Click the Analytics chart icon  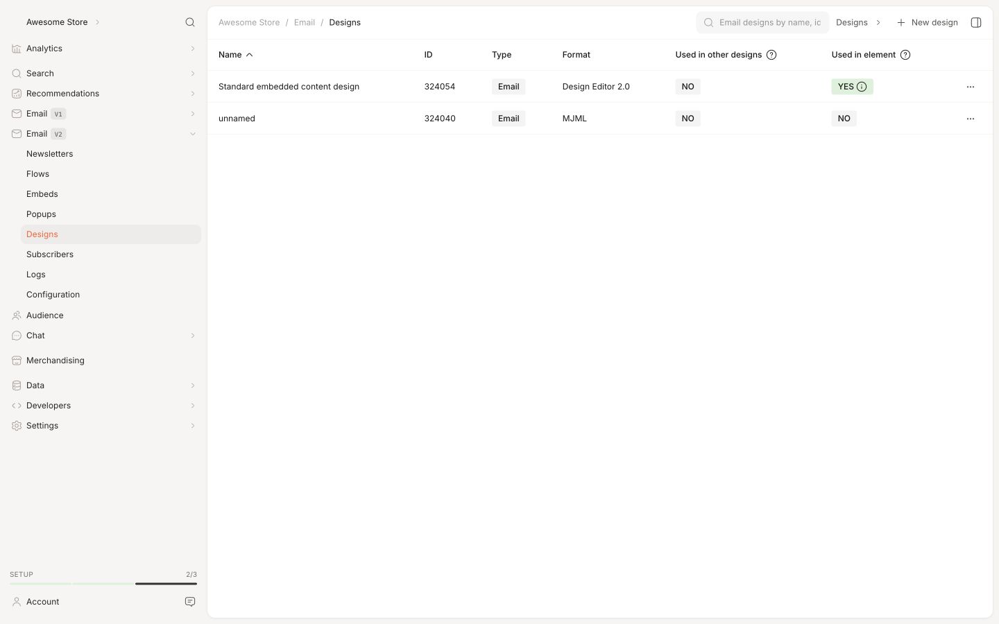point(17,49)
